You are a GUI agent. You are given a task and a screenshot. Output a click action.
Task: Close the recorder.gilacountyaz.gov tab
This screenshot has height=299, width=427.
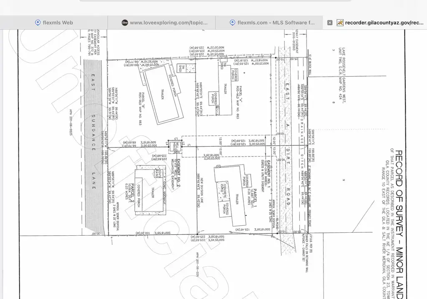(x=330, y=22)
